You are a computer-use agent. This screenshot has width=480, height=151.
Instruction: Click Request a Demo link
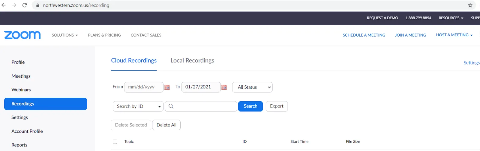(x=382, y=18)
